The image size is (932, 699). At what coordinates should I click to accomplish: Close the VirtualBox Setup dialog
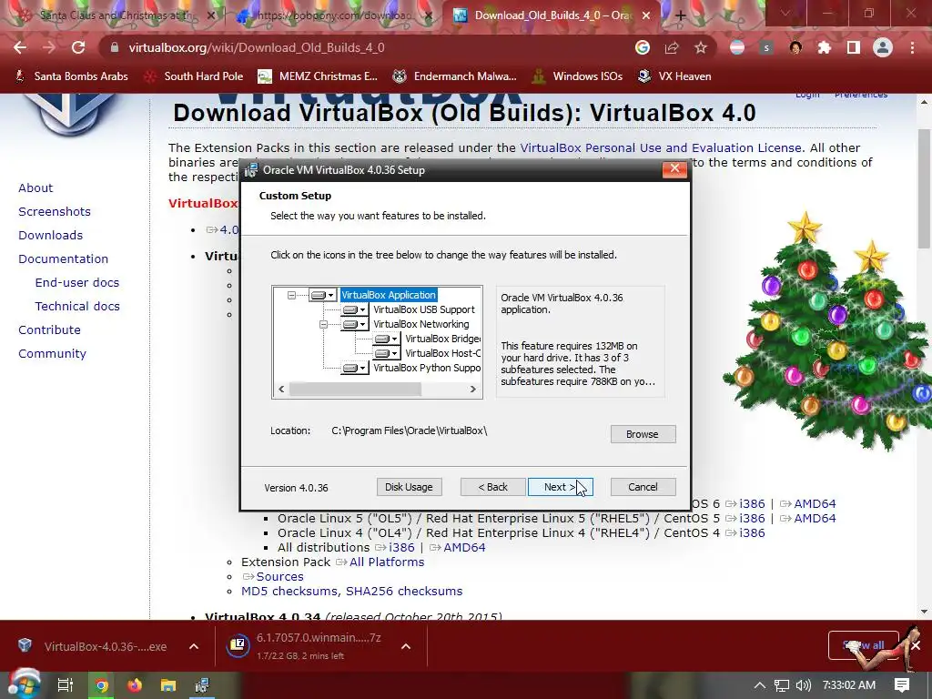[x=674, y=168]
